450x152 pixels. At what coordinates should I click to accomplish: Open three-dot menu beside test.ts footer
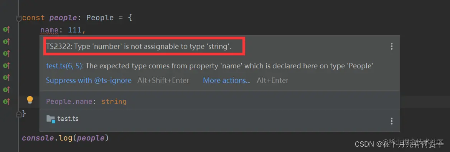[x=391, y=121]
